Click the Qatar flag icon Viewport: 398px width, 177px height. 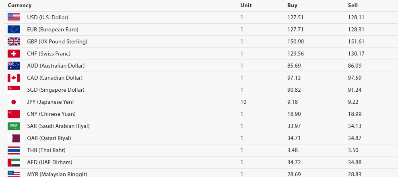(13, 138)
